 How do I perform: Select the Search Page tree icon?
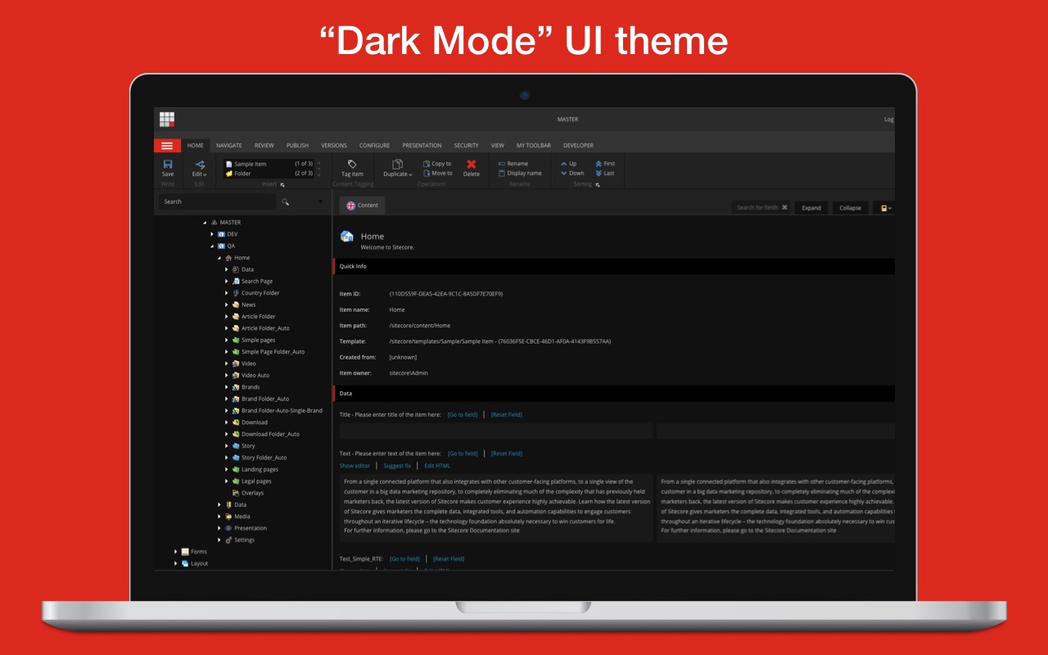click(236, 281)
